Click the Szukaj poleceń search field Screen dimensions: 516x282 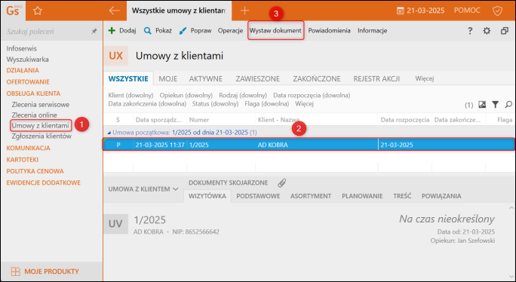tap(48, 32)
